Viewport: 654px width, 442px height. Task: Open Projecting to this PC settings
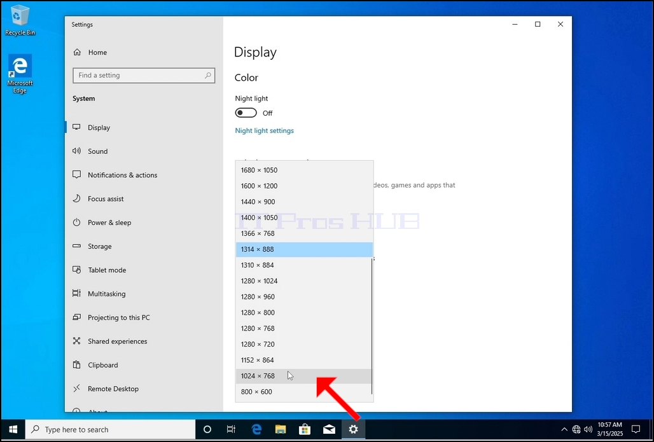(x=144, y=317)
